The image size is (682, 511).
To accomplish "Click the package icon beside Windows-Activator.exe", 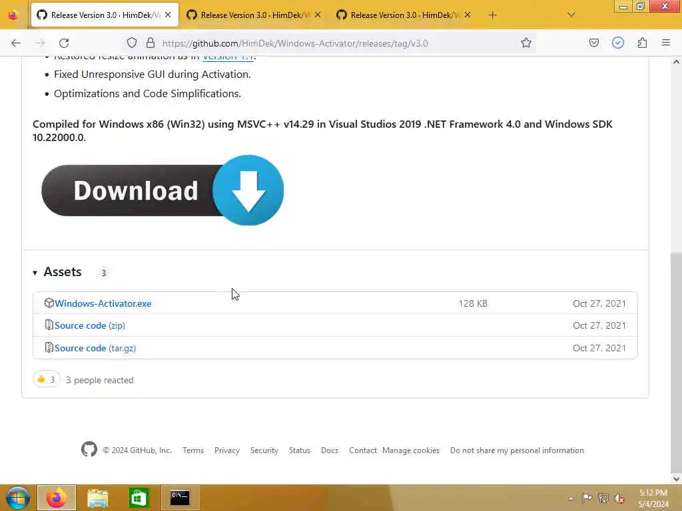I will tap(49, 303).
